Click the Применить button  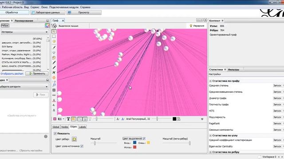point(37,74)
